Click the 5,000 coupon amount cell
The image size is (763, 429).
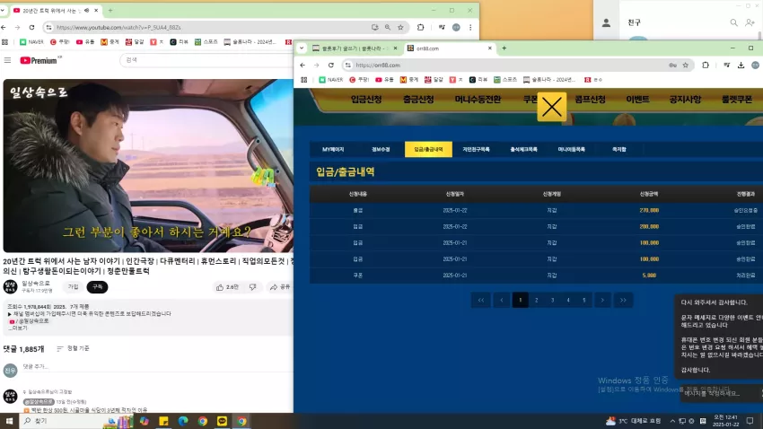[649, 276]
